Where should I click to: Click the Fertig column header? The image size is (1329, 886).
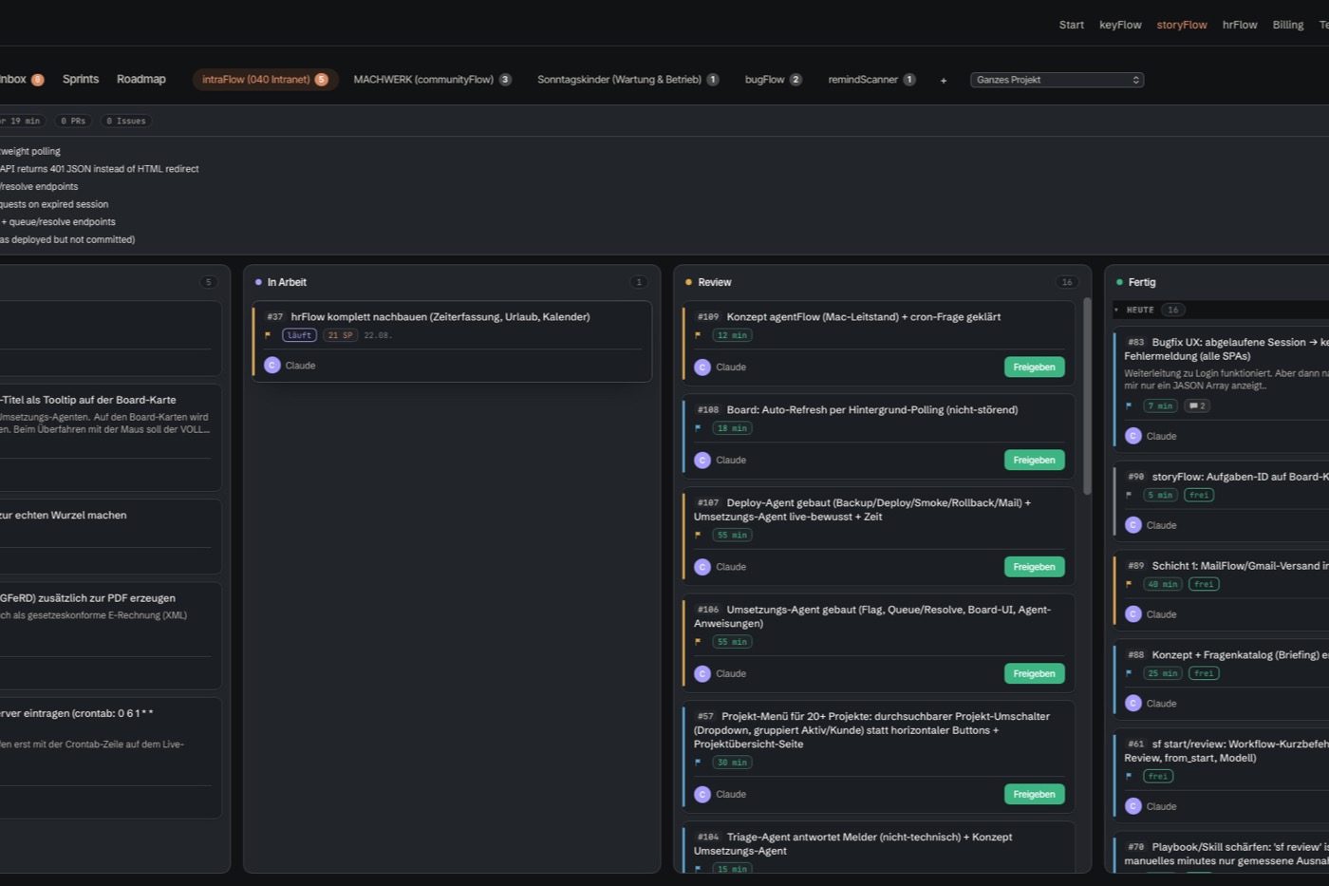pos(1141,282)
